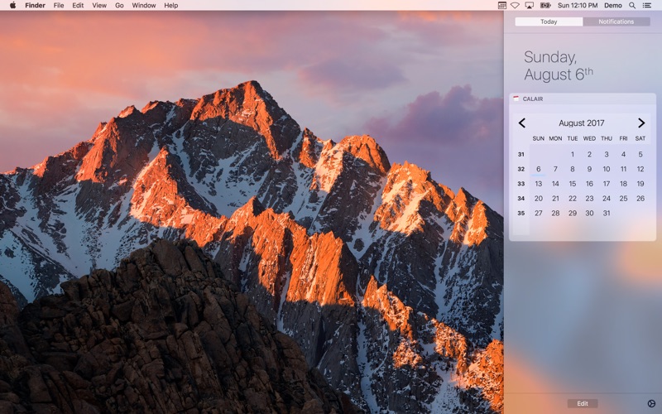This screenshot has width=662, height=414.
Task: Open Spotlight search magnifier
Action: (633, 5)
